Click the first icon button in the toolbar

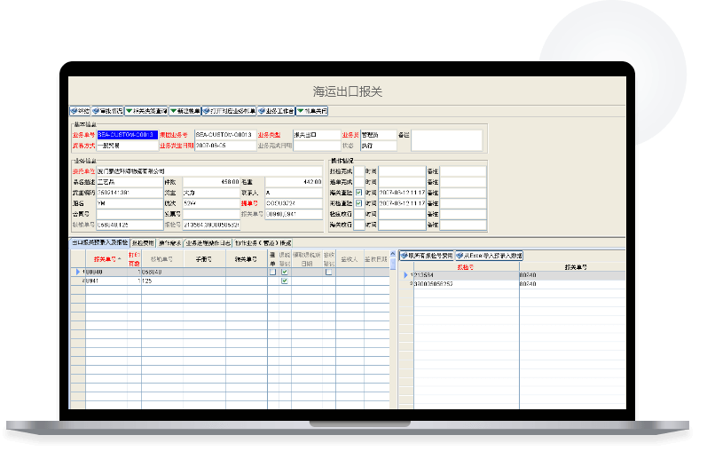[x=80, y=111]
